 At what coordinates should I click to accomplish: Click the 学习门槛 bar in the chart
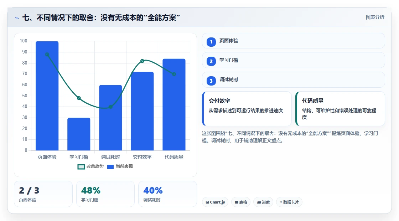click(x=79, y=134)
